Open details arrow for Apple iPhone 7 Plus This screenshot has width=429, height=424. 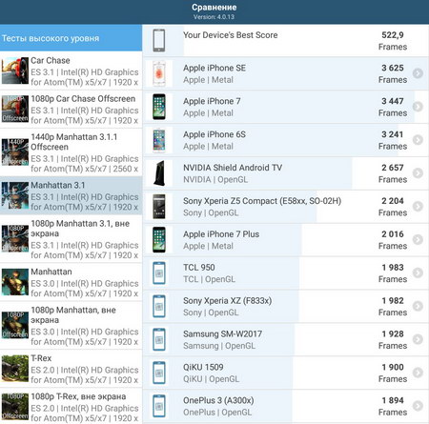pos(418,239)
